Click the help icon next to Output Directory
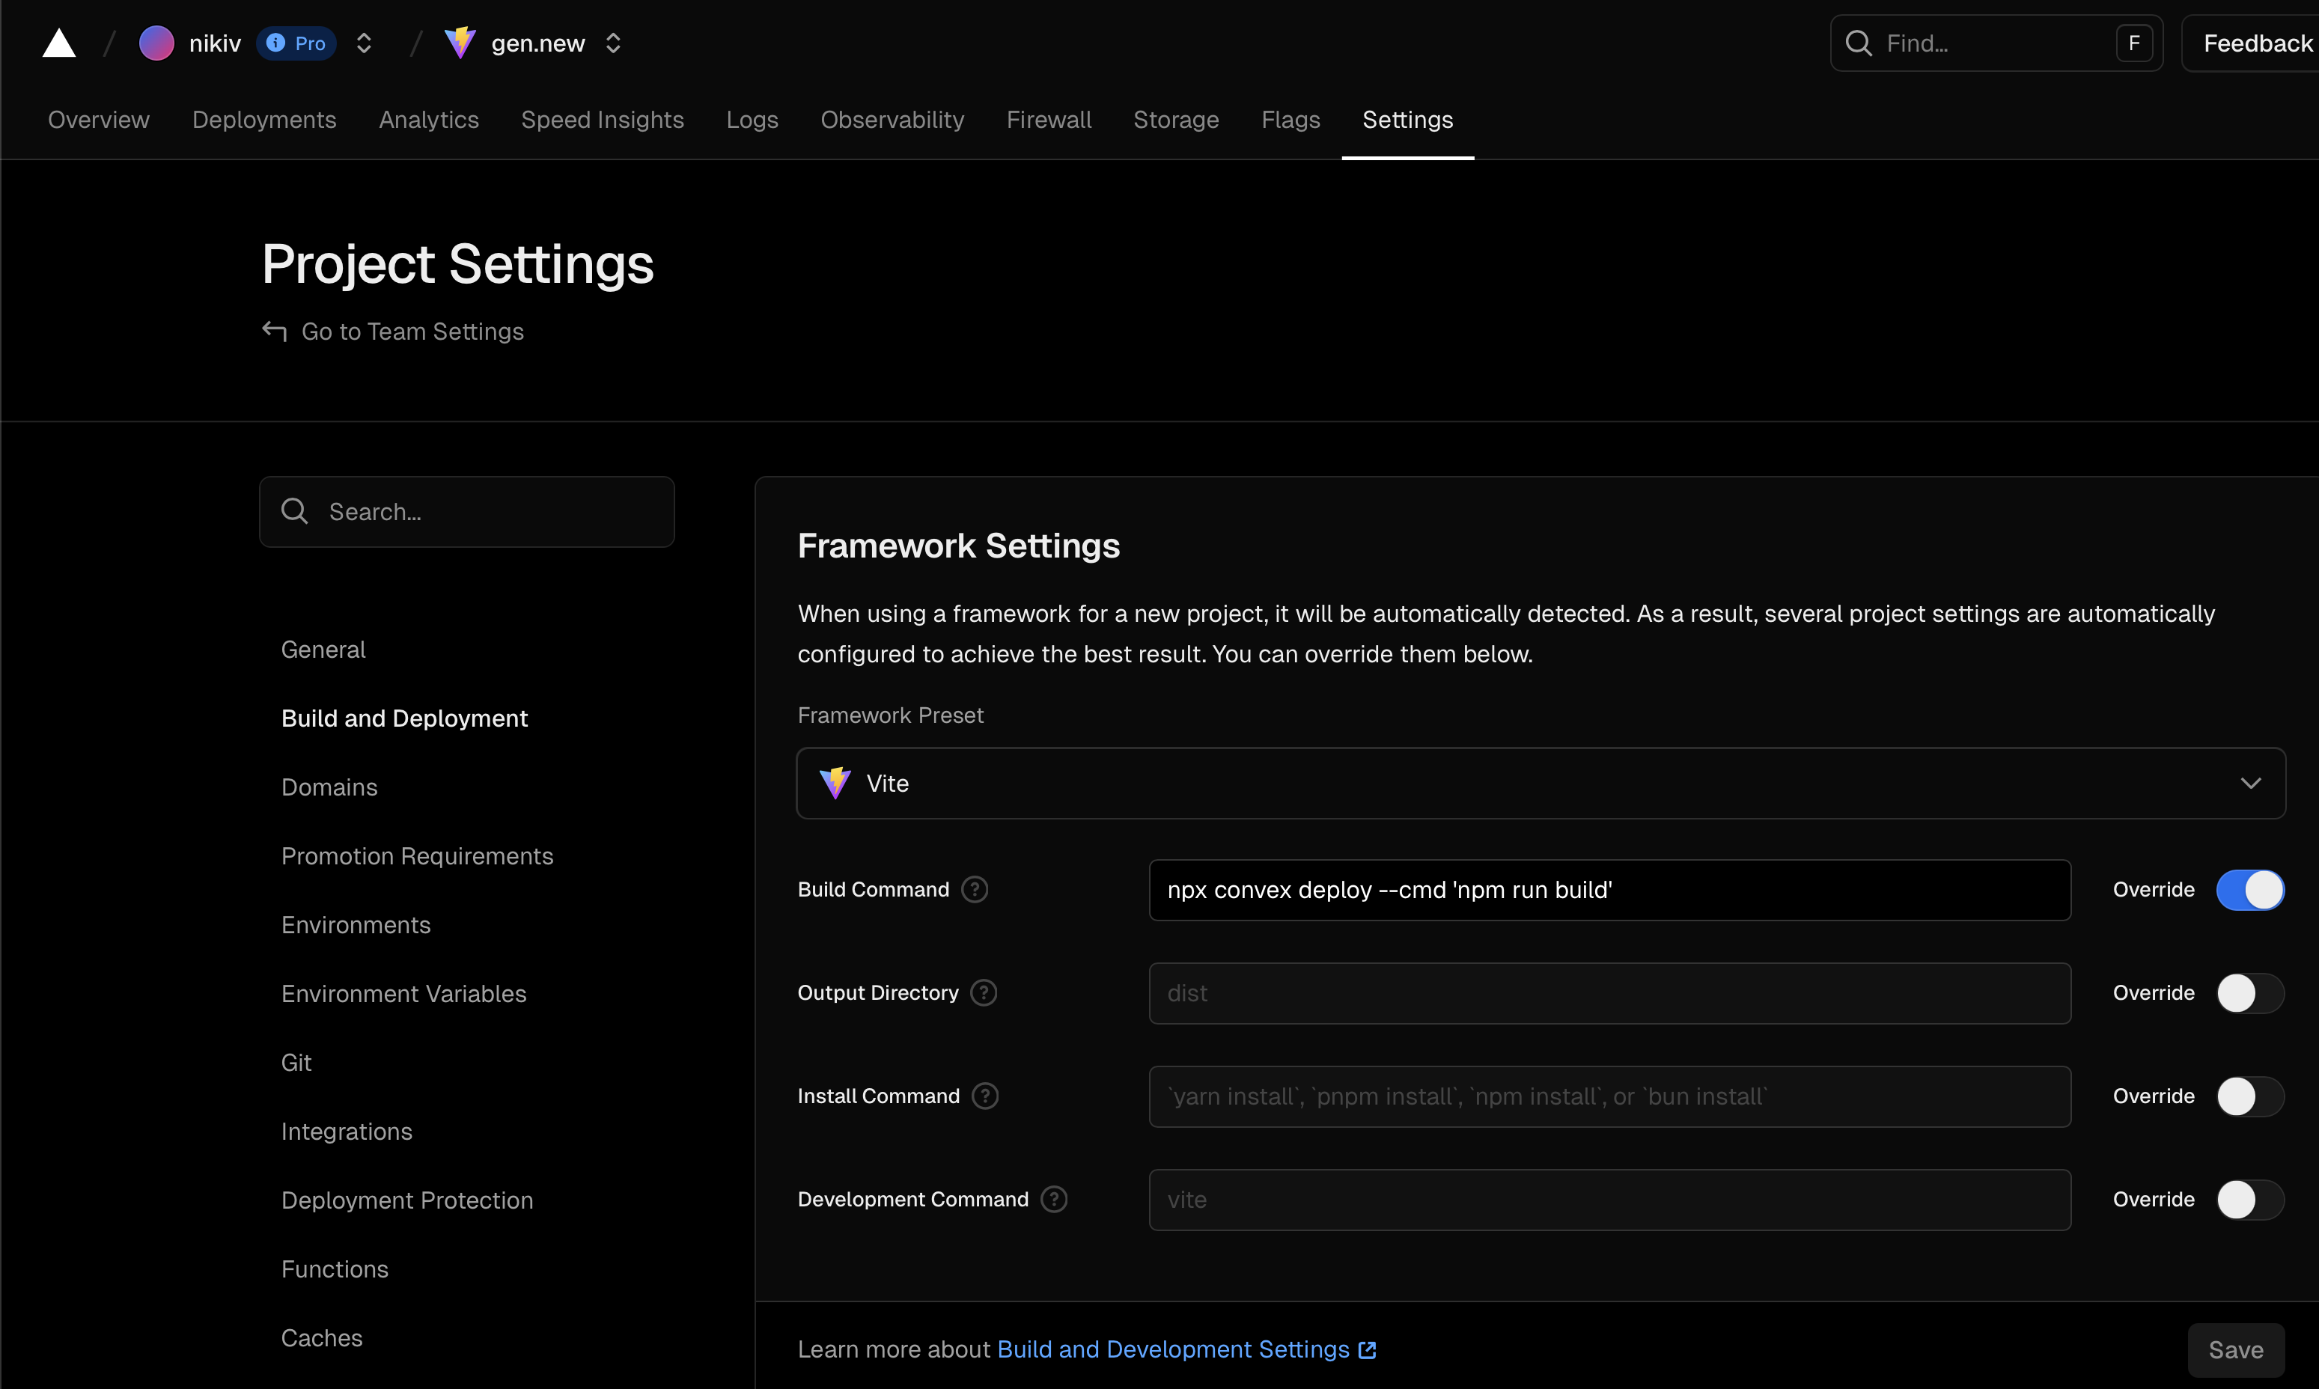The width and height of the screenshot is (2319, 1389). [x=983, y=992]
